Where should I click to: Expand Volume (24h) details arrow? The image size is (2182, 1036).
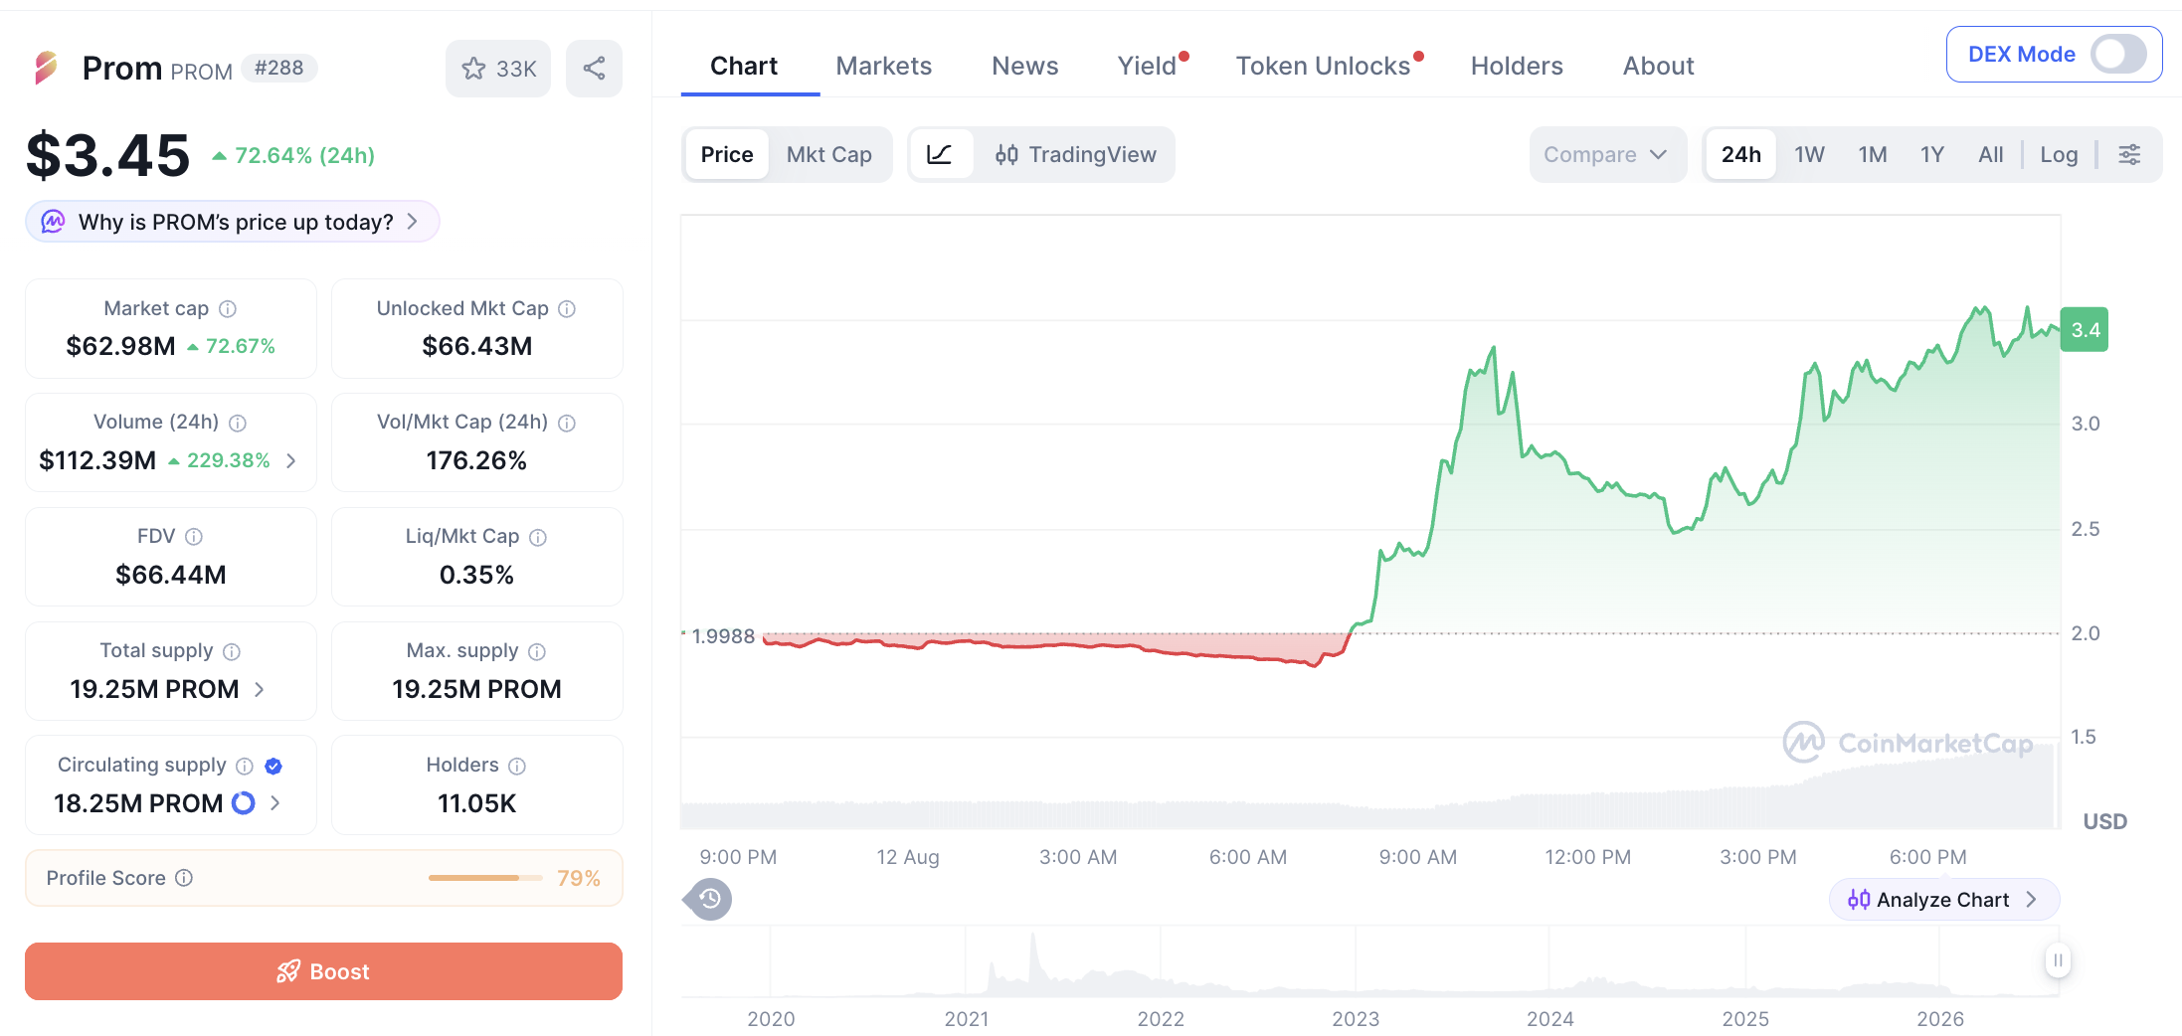(x=291, y=460)
